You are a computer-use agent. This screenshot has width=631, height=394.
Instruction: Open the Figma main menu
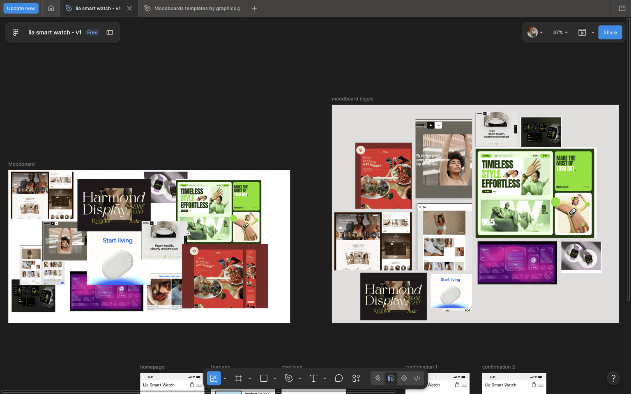click(16, 32)
